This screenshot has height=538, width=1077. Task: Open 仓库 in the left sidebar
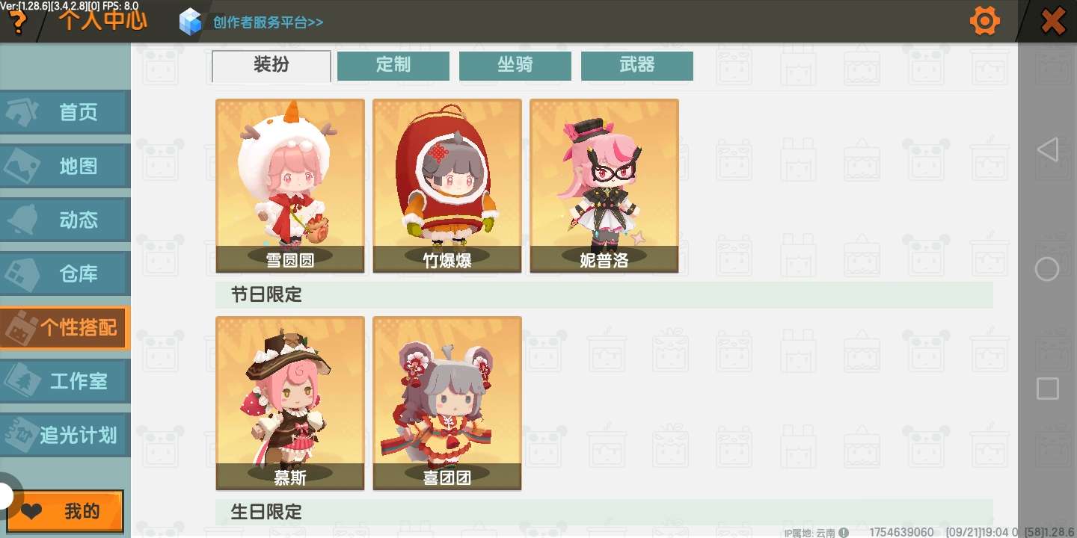(65, 274)
